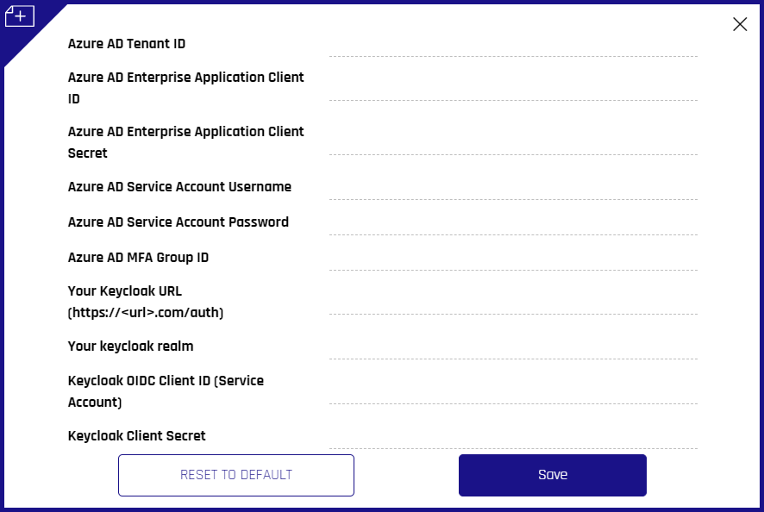The image size is (764, 512).
Task: Click the 'Keycloak Client Secret' label
Action: click(x=137, y=435)
